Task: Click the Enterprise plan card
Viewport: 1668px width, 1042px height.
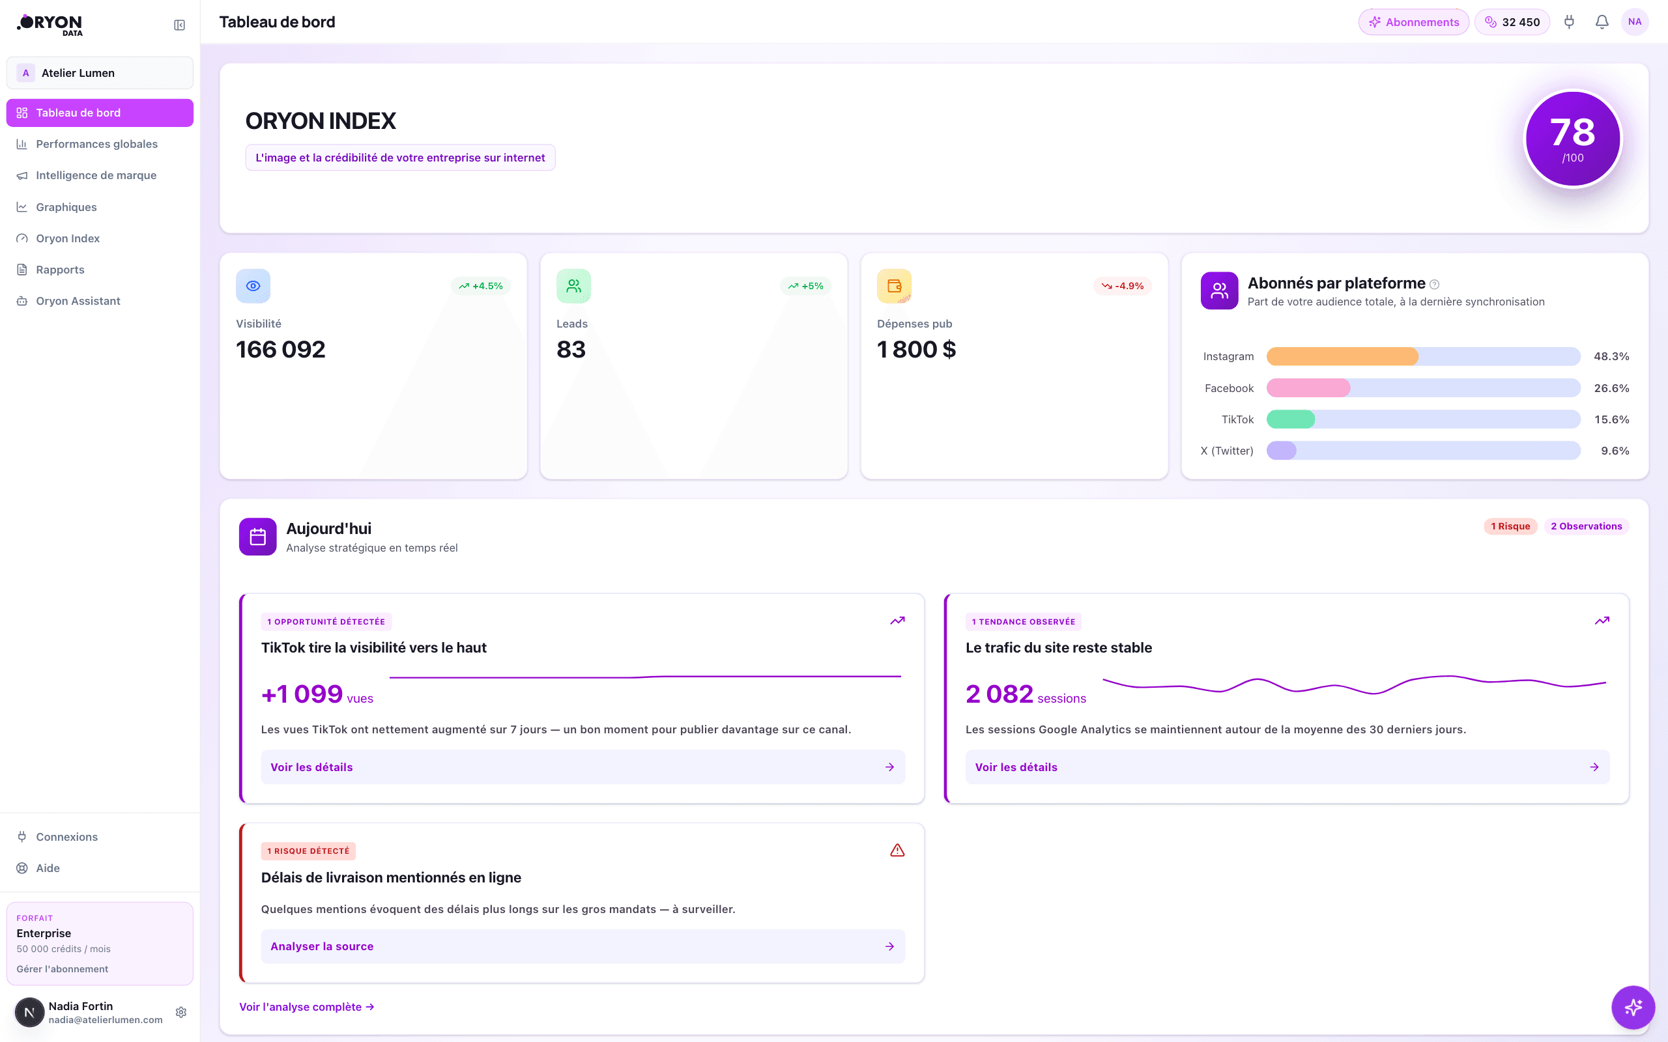Action: point(100,944)
